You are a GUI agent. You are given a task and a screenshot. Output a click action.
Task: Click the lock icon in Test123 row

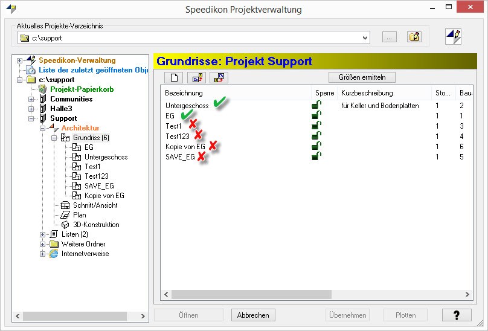[316, 136]
